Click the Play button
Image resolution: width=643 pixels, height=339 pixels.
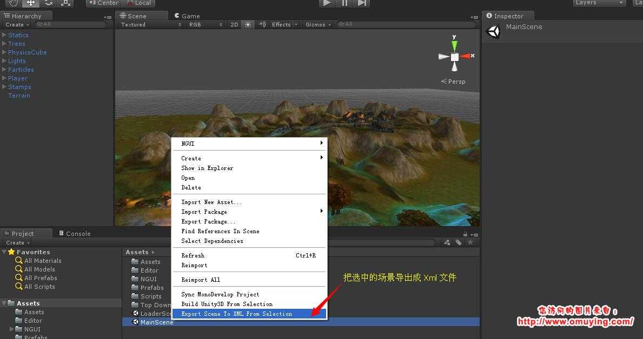coord(327,3)
